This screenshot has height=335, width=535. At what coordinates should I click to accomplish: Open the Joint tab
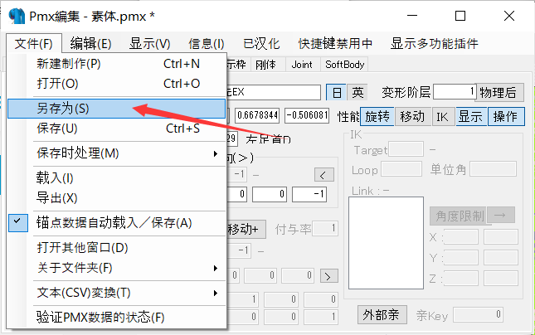click(x=302, y=64)
